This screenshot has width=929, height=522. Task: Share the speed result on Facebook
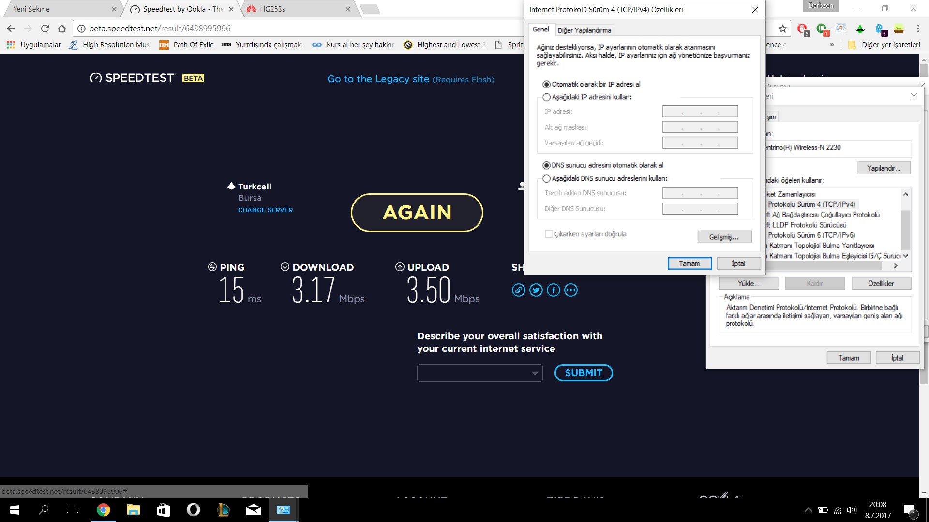click(x=553, y=290)
